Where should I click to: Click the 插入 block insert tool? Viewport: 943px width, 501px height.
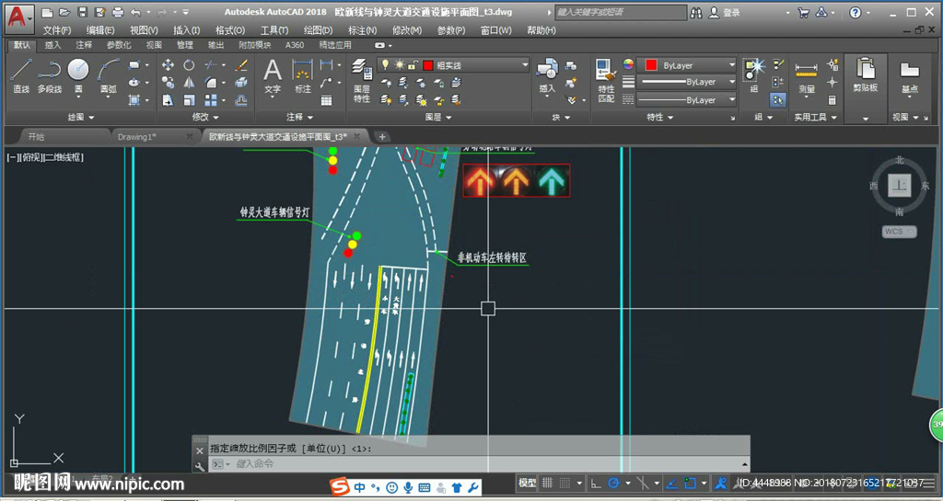547,75
